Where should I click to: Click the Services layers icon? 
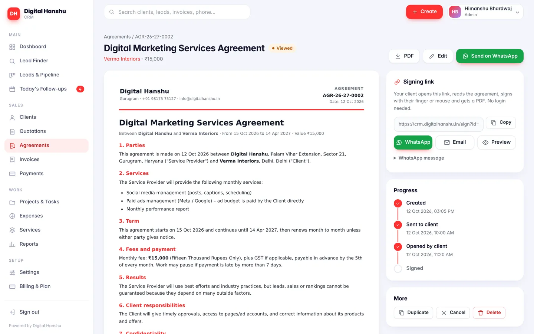pos(12,230)
